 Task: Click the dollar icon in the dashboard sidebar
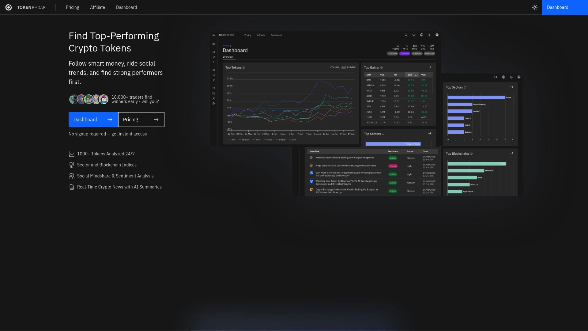click(x=214, y=62)
